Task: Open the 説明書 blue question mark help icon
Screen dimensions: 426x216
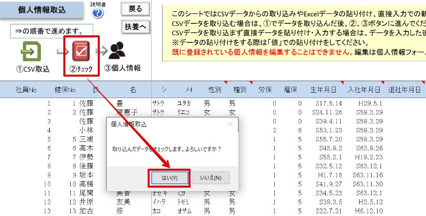Action: (x=98, y=13)
